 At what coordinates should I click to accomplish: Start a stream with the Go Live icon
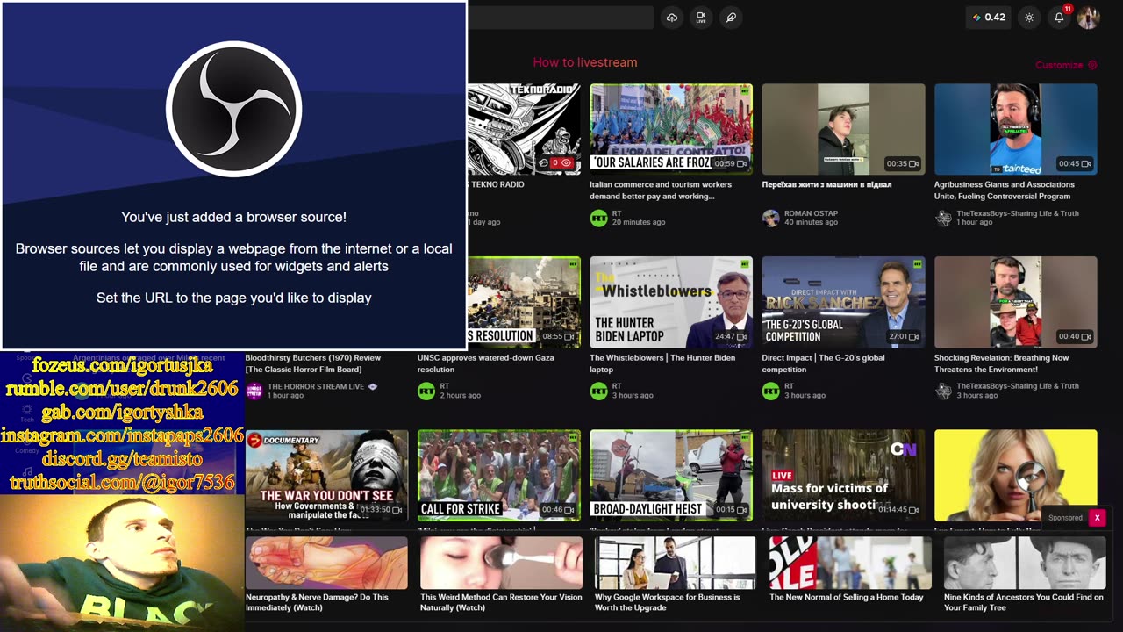[x=701, y=18]
